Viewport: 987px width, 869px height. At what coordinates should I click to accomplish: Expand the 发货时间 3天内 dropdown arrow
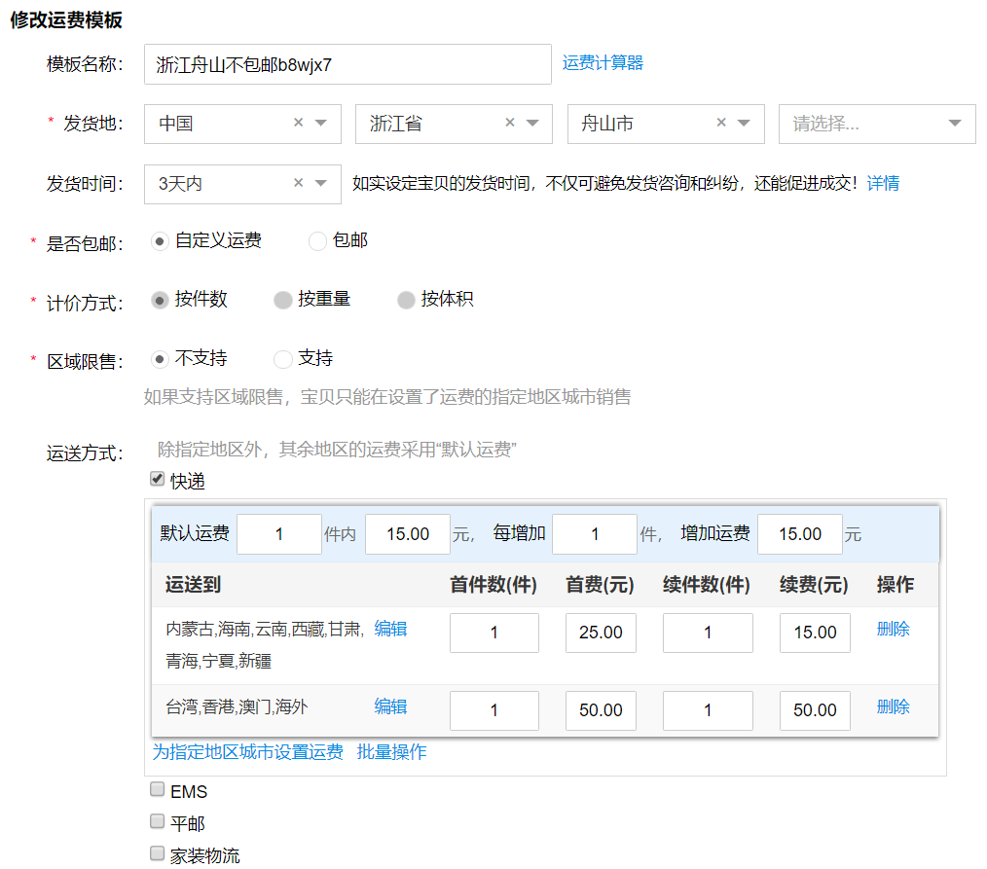(321, 183)
